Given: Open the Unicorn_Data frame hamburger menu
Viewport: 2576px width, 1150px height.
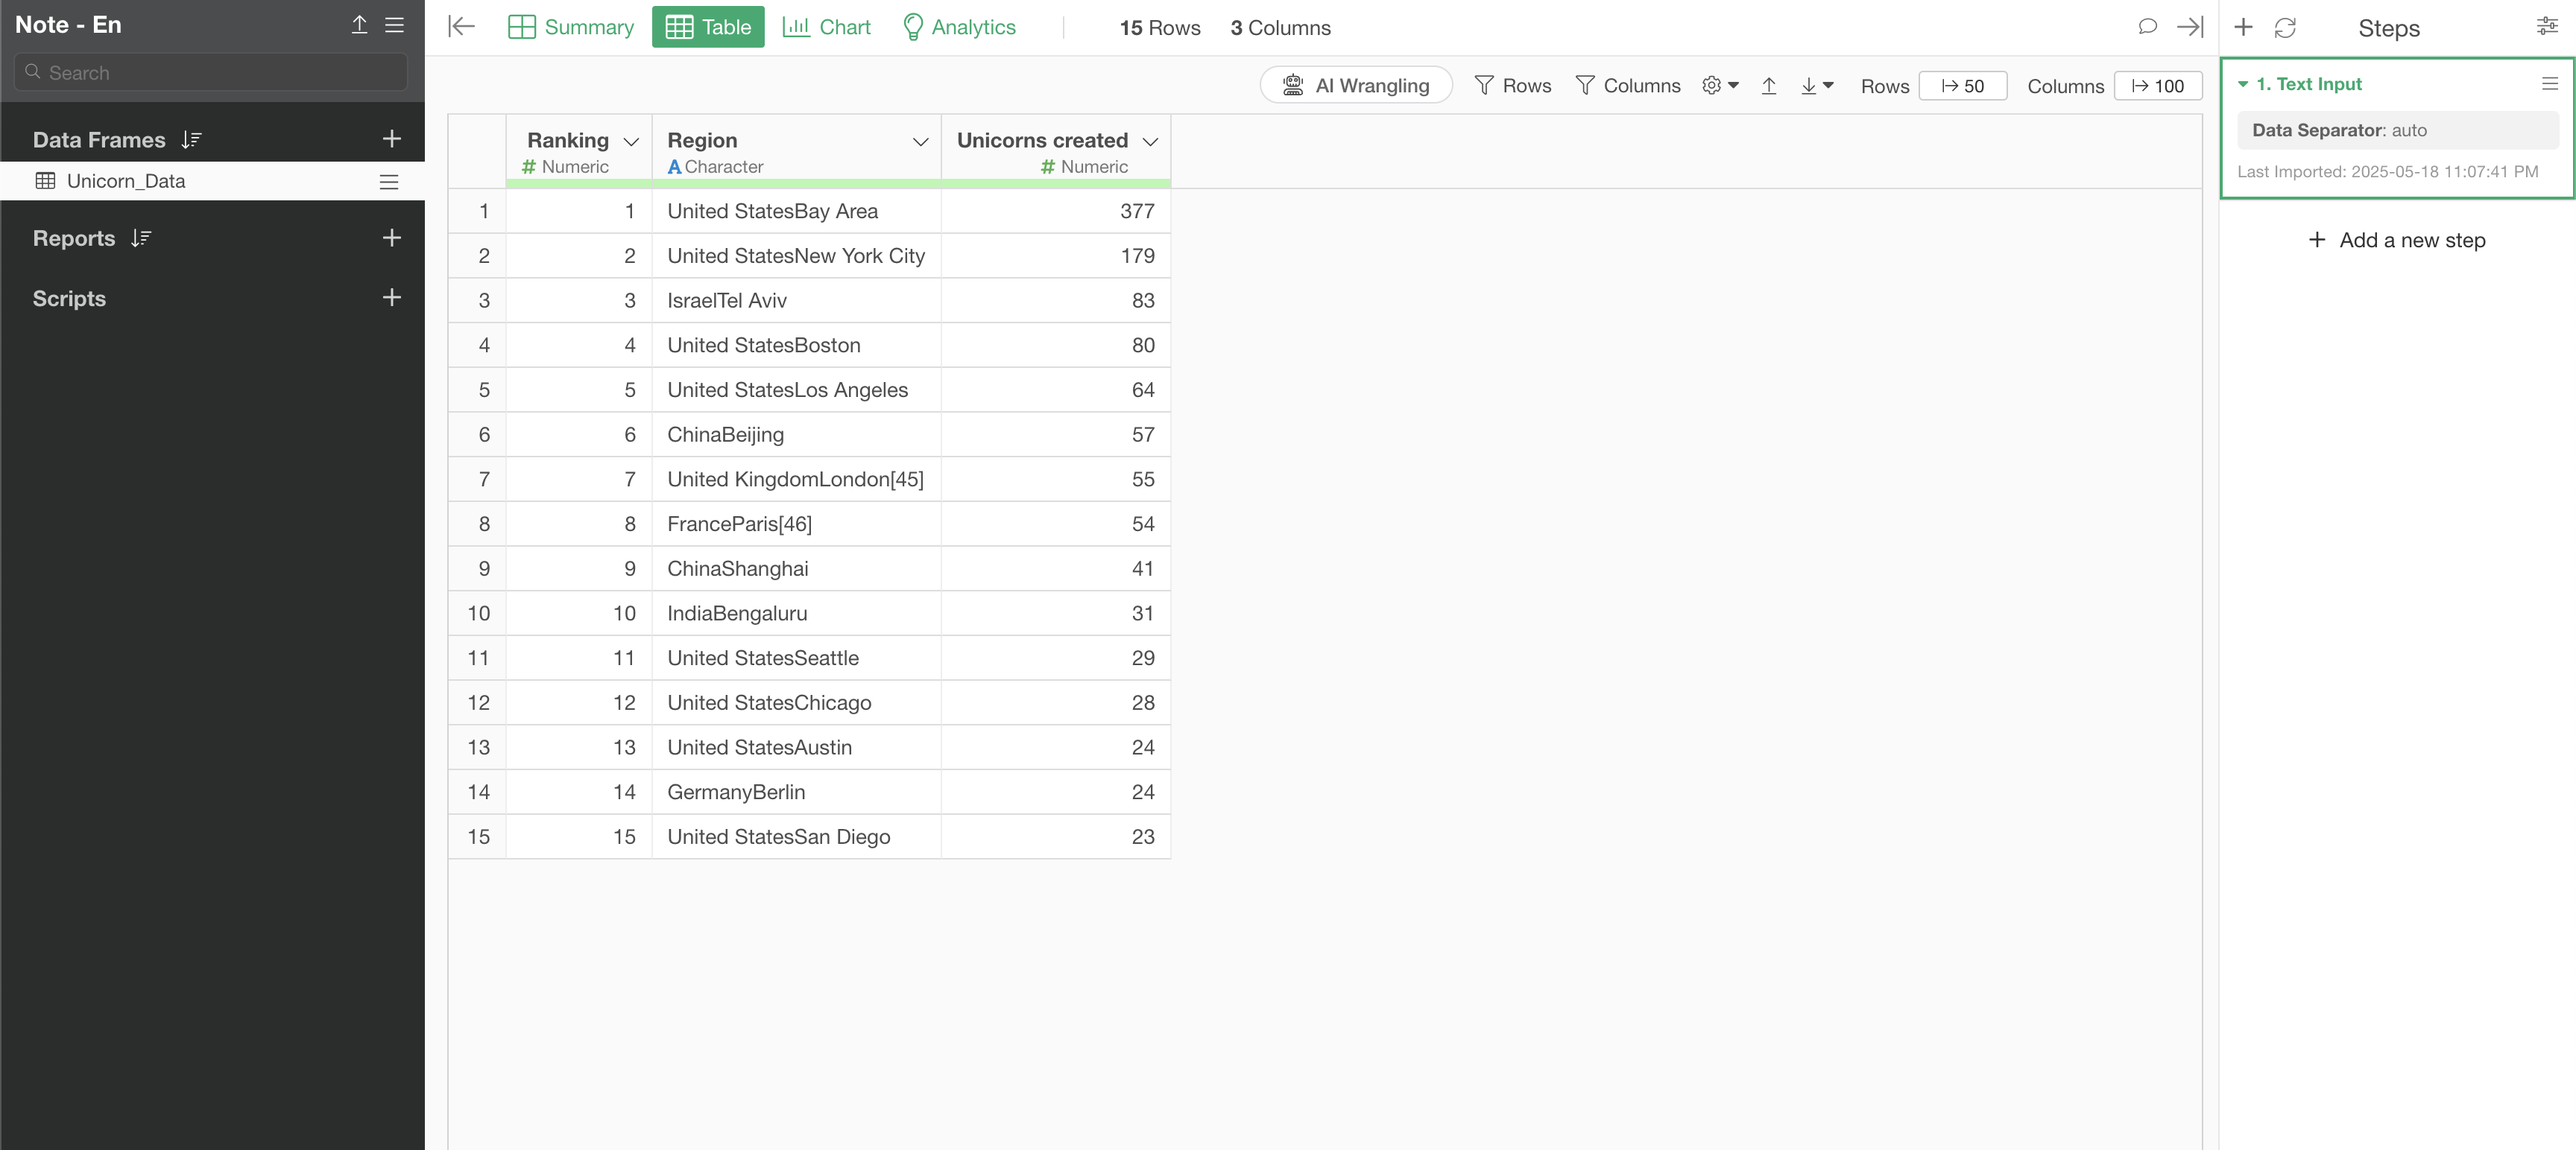Looking at the screenshot, I should pos(389,182).
